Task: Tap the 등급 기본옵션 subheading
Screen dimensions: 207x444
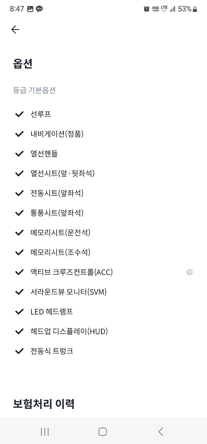Action: (x=34, y=90)
